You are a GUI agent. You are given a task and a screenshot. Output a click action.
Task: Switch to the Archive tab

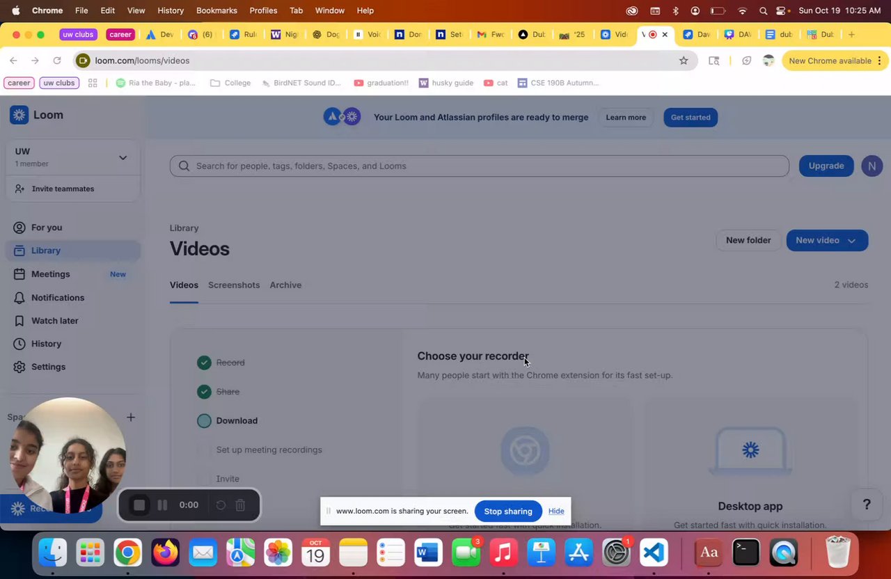[x=285, y=285]
